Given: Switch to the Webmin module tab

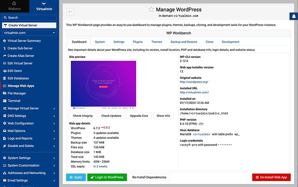Looking at the screenshot, I should [x=14, y=6].
